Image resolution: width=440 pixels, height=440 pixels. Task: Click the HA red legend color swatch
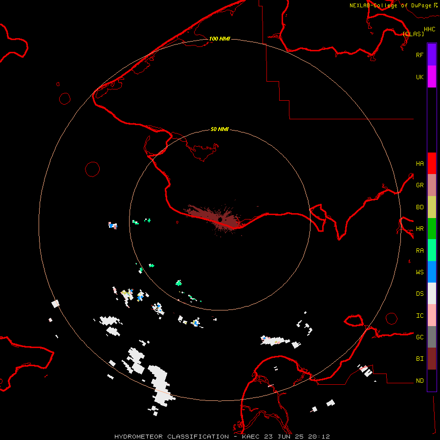432,163
